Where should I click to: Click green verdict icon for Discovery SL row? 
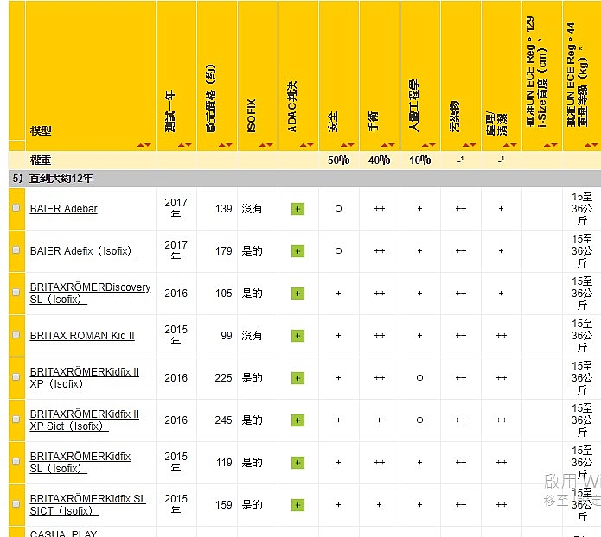point(297,294)
